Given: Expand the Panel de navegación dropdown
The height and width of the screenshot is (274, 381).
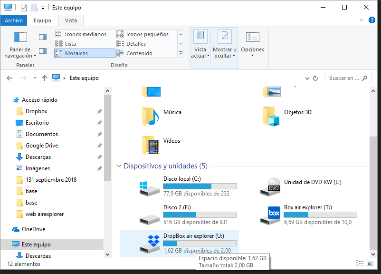Looking at the screenshot, I should [20, 52].
